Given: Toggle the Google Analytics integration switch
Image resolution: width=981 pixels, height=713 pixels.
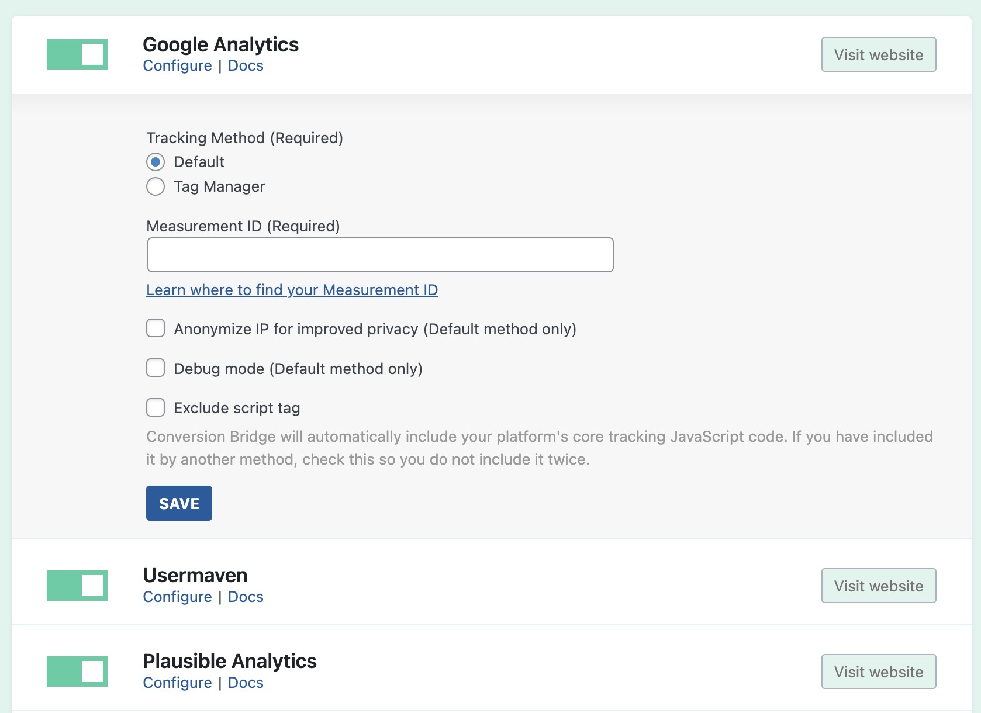Looking at the screenshot, I should pyautogui.click(x=77, y=54).
